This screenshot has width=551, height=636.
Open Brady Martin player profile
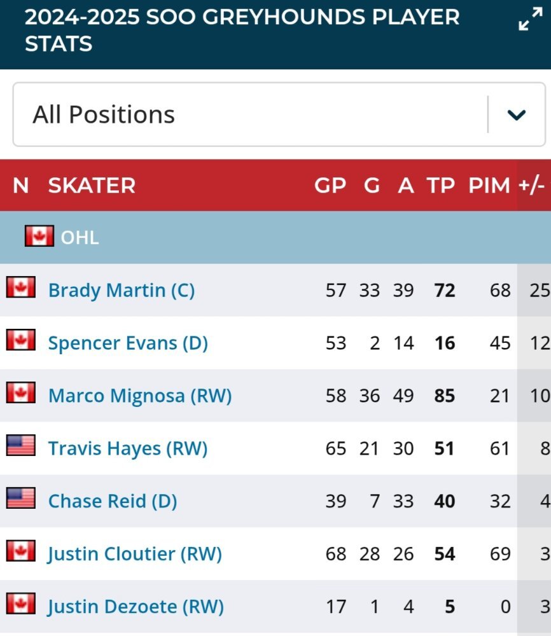pos(122,291)
